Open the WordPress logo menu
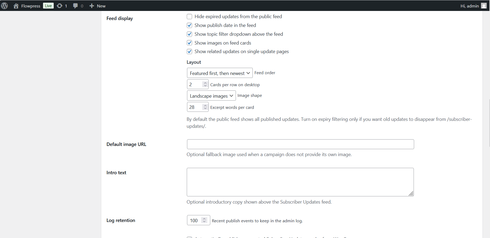 tap(5, 6)
